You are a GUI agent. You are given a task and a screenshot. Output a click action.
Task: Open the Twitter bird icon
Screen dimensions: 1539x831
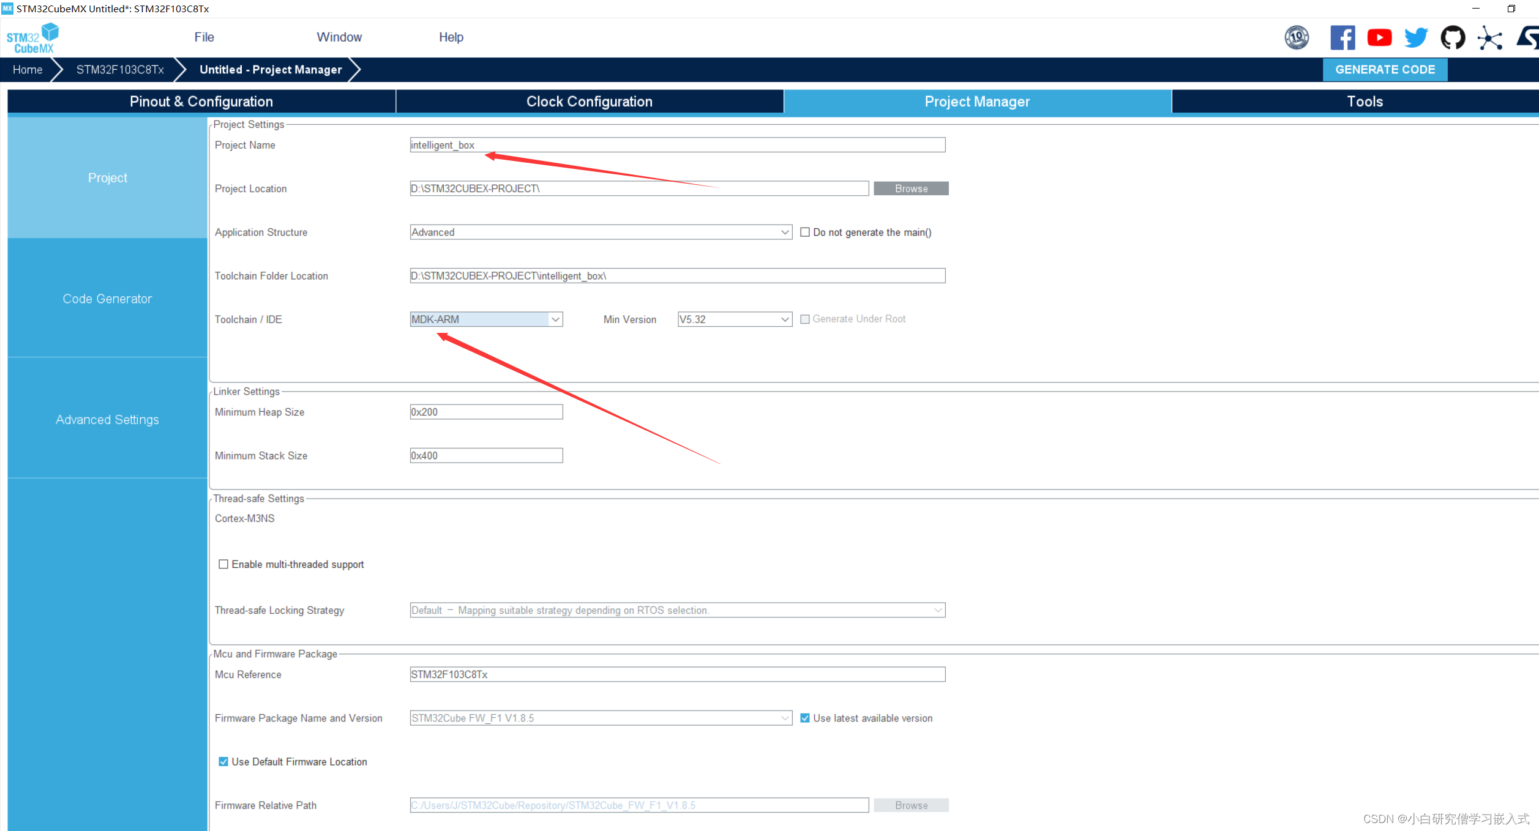[1416, 38]
